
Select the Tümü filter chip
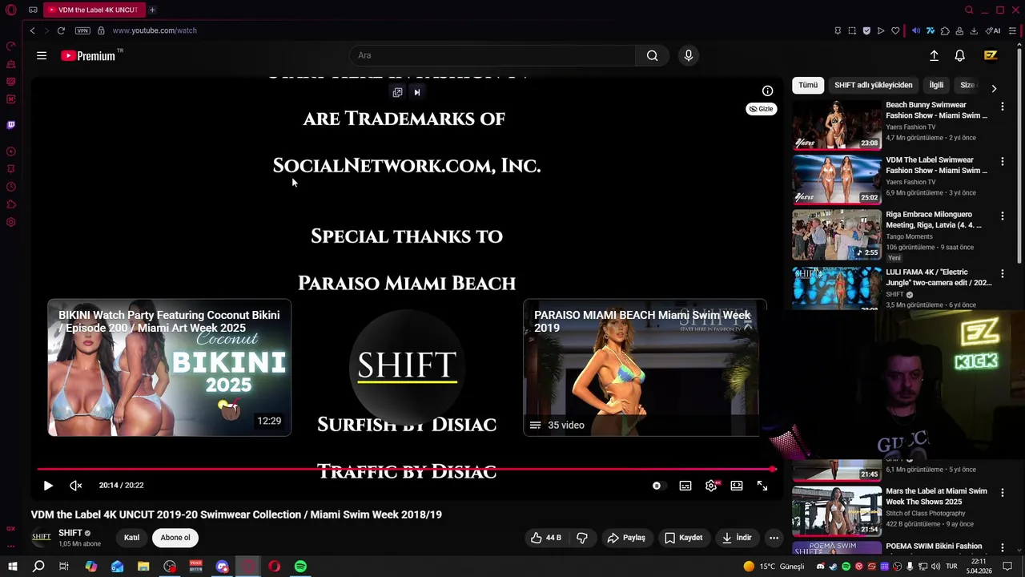(x=808, y=85)
